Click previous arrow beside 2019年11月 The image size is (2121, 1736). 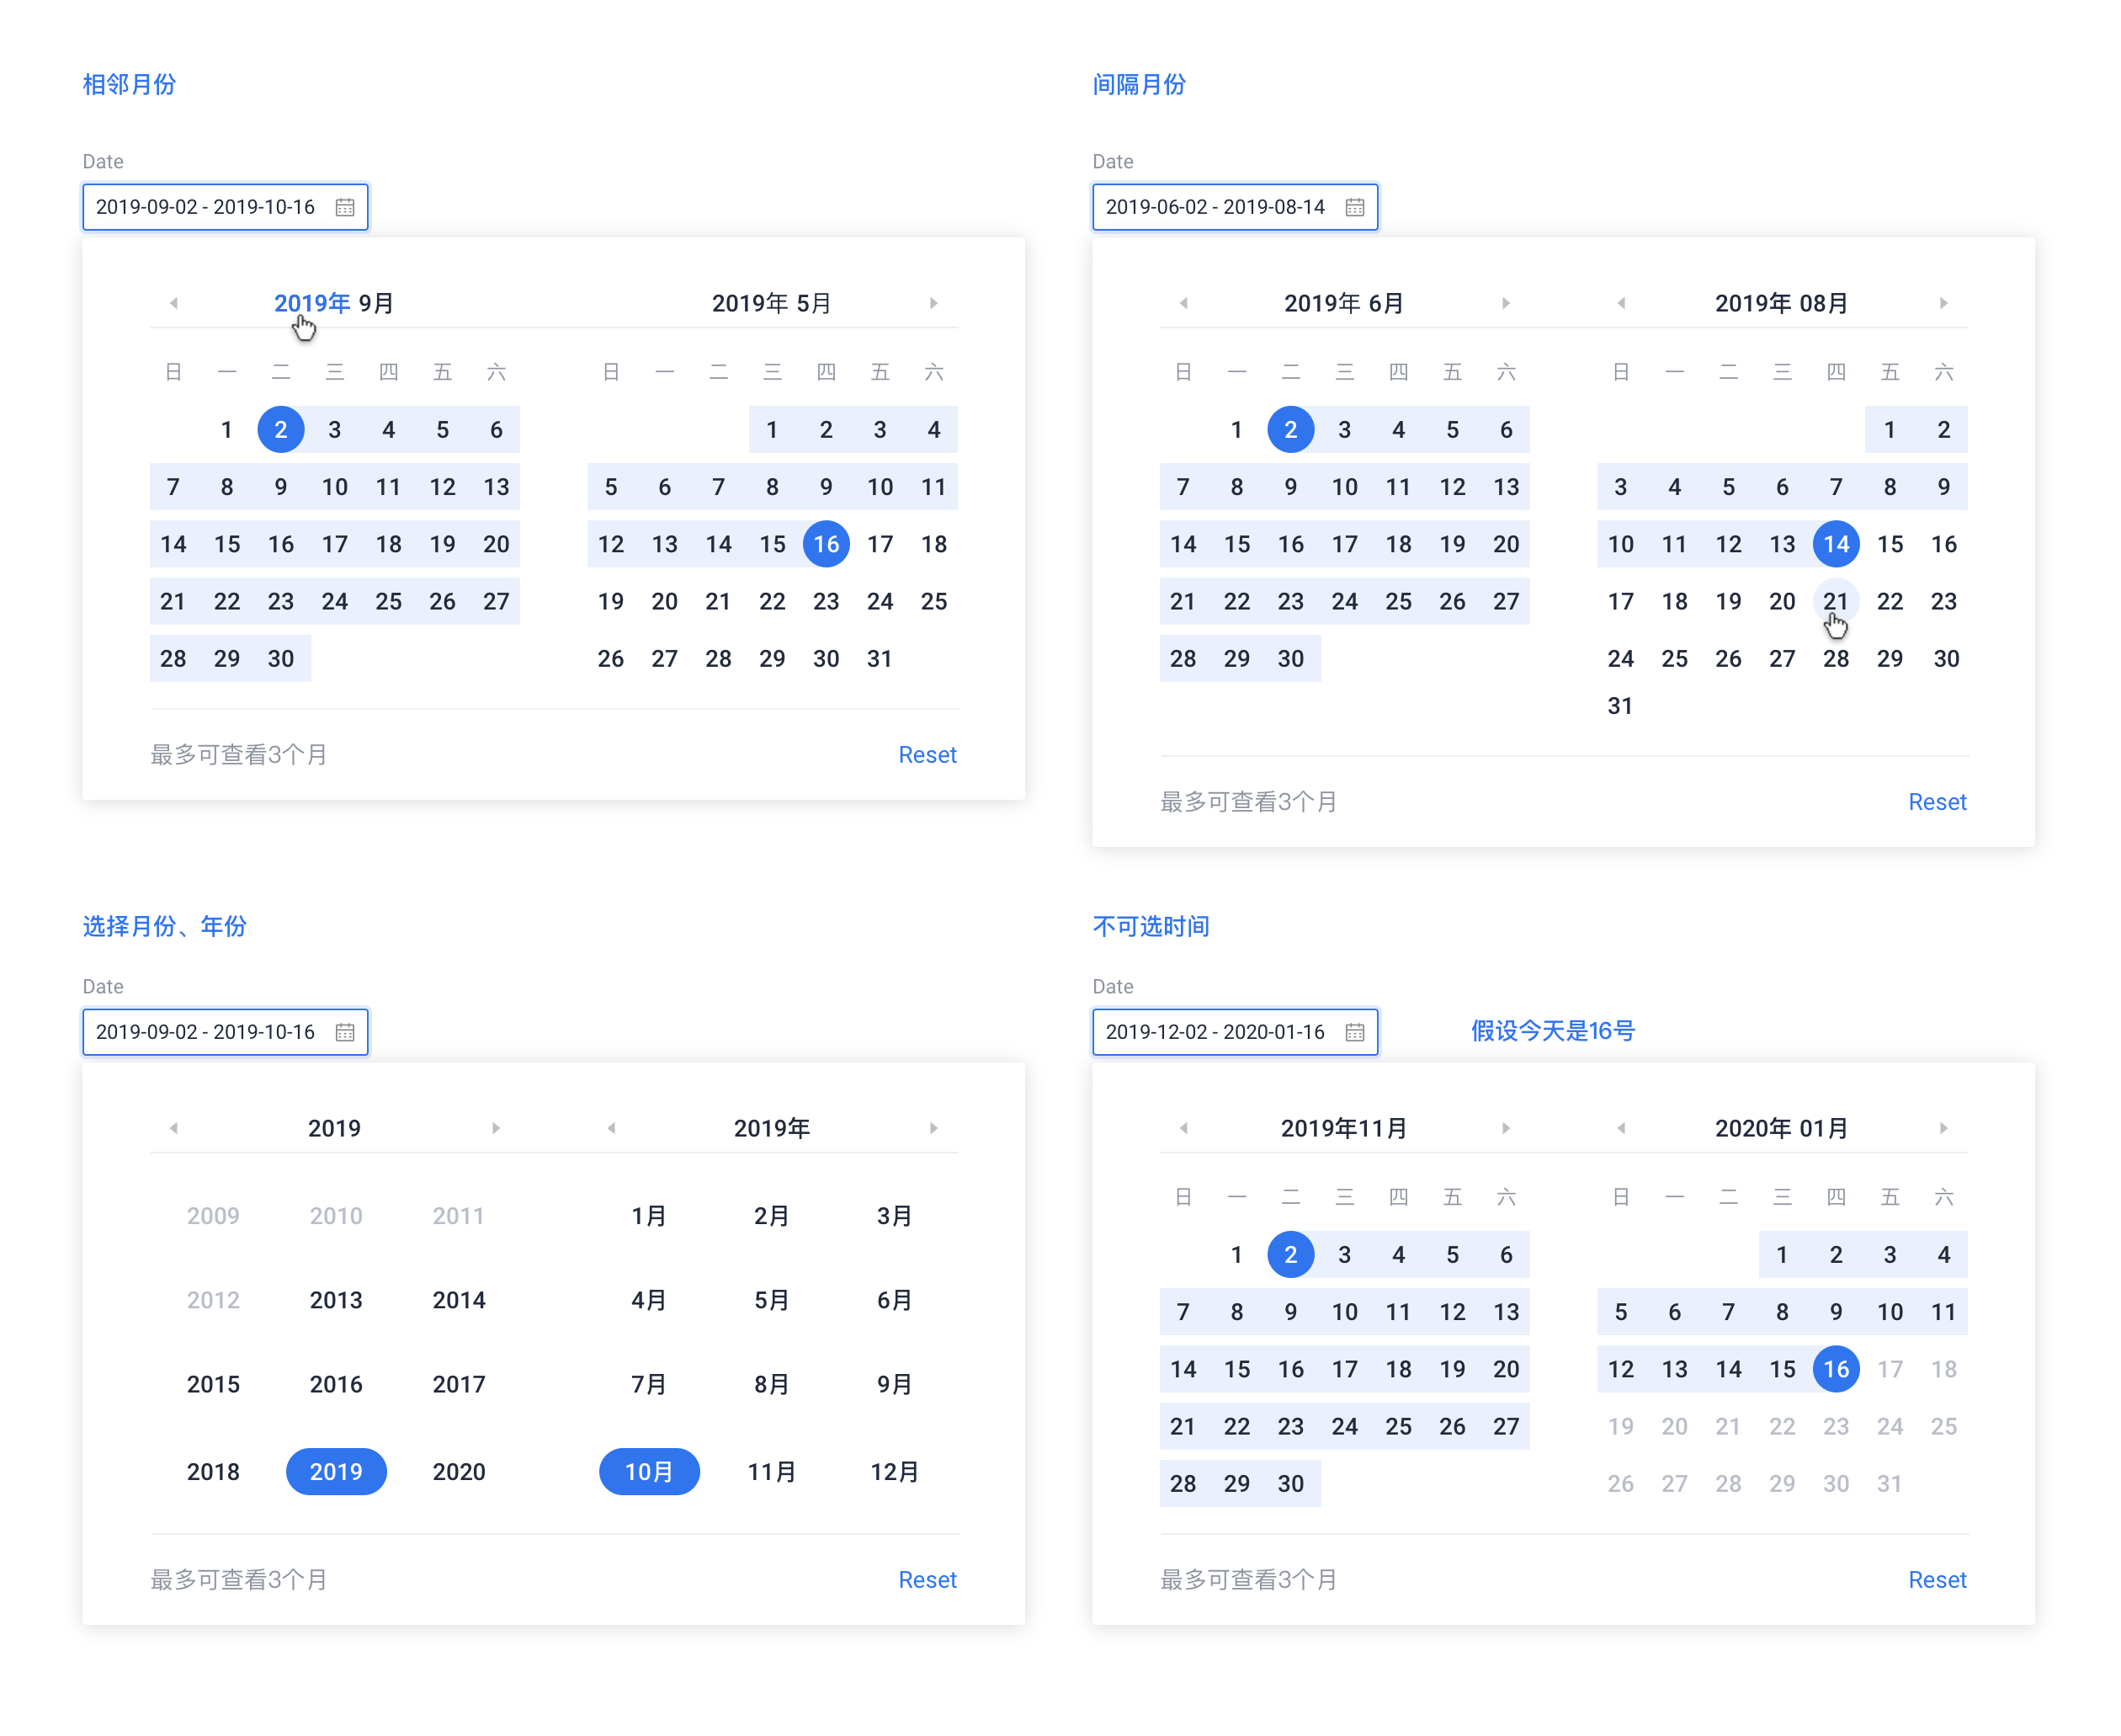click(x=1183, y=1128)
